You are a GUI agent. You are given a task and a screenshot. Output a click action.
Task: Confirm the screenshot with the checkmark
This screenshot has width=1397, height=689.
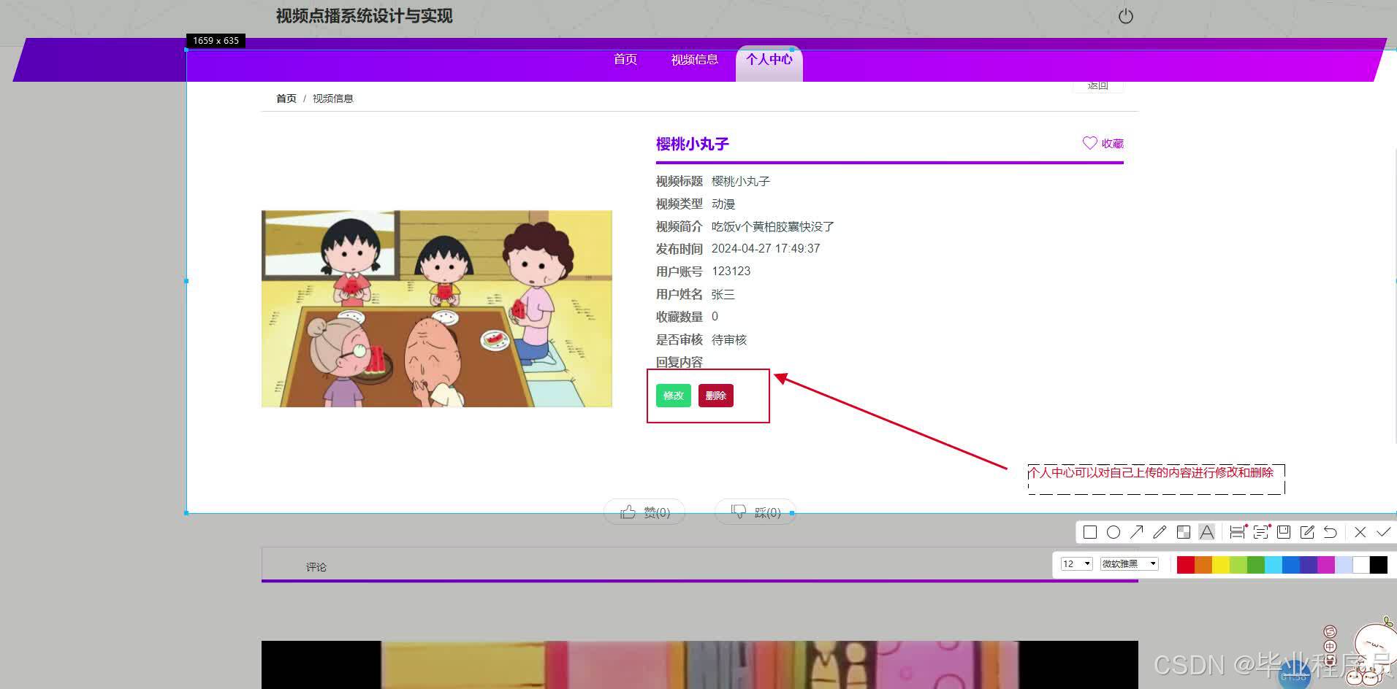point(1383,532)
